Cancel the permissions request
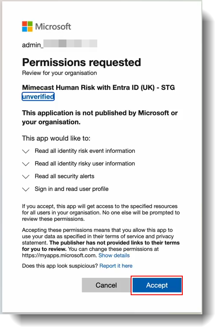The image size is (224, 336). [x=106, y=285]
